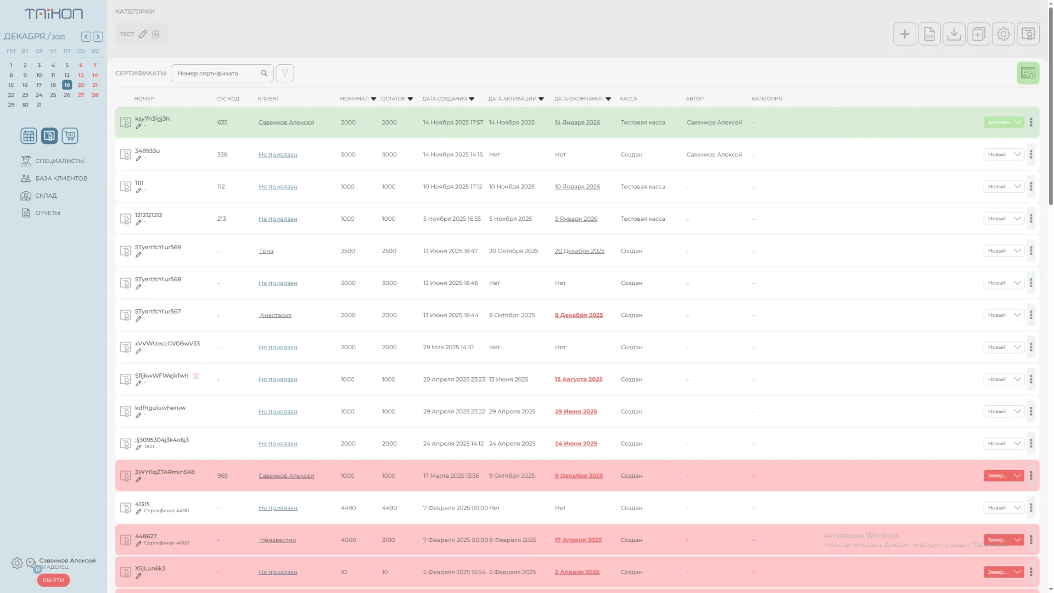Click the ВЫЙТИ logout button
1054x593 pixels.
pos(53,580)
